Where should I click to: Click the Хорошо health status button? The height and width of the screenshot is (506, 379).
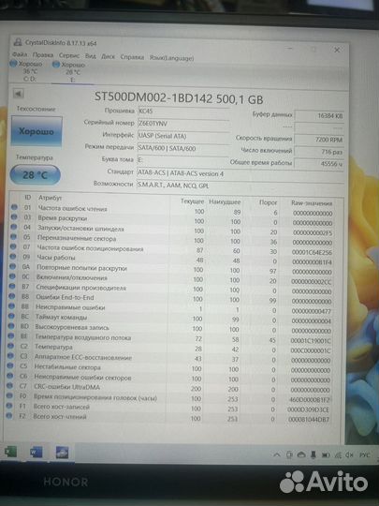[x=36, y=131]
